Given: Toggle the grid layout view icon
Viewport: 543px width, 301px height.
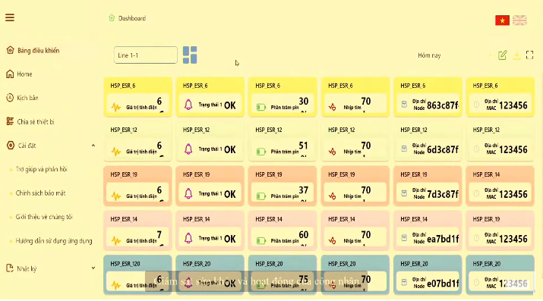Looking at the screenshot, I should pos(190,55).
